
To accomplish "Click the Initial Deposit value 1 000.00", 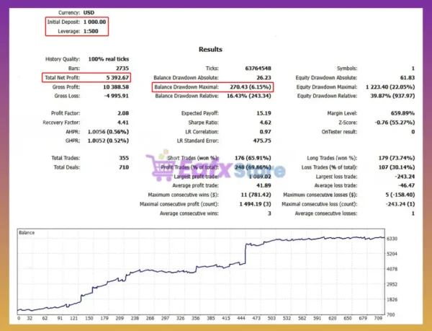I will coord(94,22).
